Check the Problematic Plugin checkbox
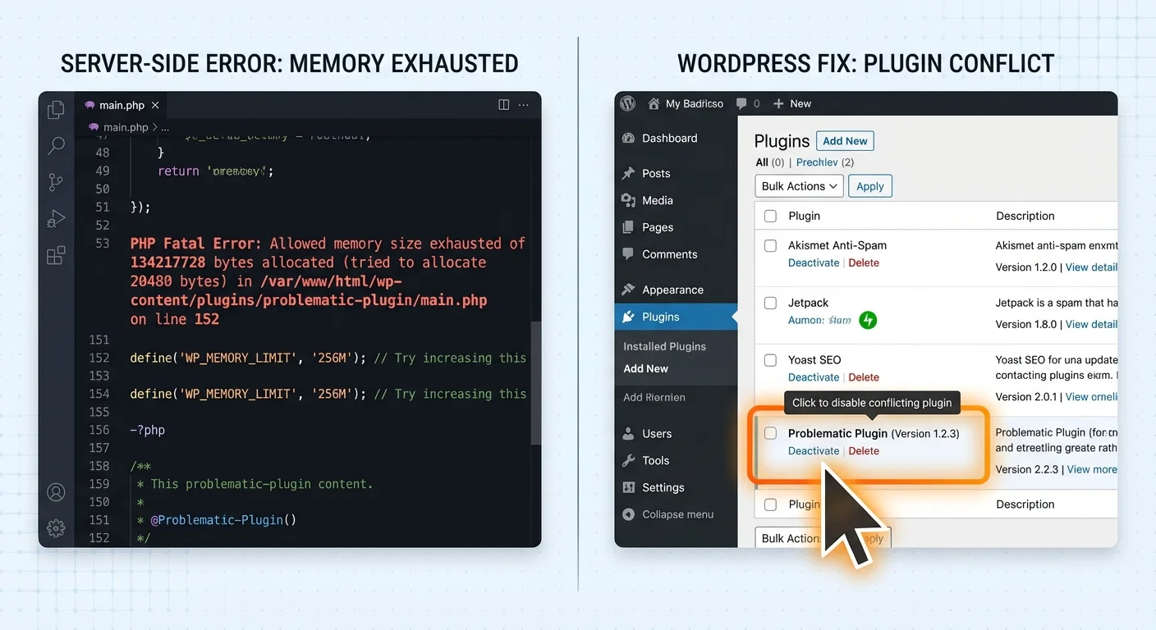The image size is (1156, 630). pyautogui.click(x=770, y=433)
